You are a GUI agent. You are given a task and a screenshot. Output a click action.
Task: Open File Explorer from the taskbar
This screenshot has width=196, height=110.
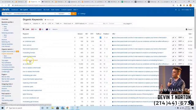click(x=52, y=108)
